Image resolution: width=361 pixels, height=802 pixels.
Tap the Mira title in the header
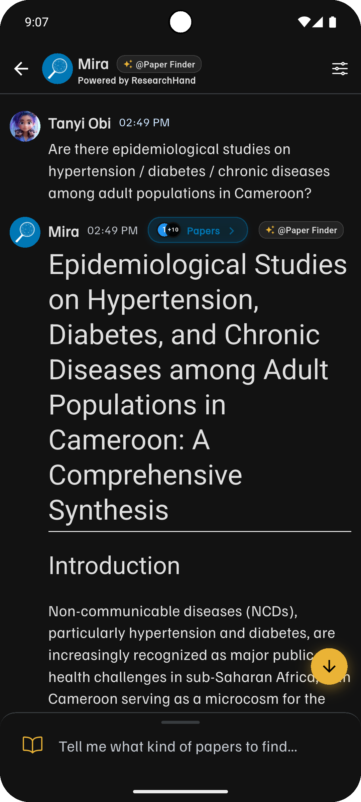pos(93,64)
